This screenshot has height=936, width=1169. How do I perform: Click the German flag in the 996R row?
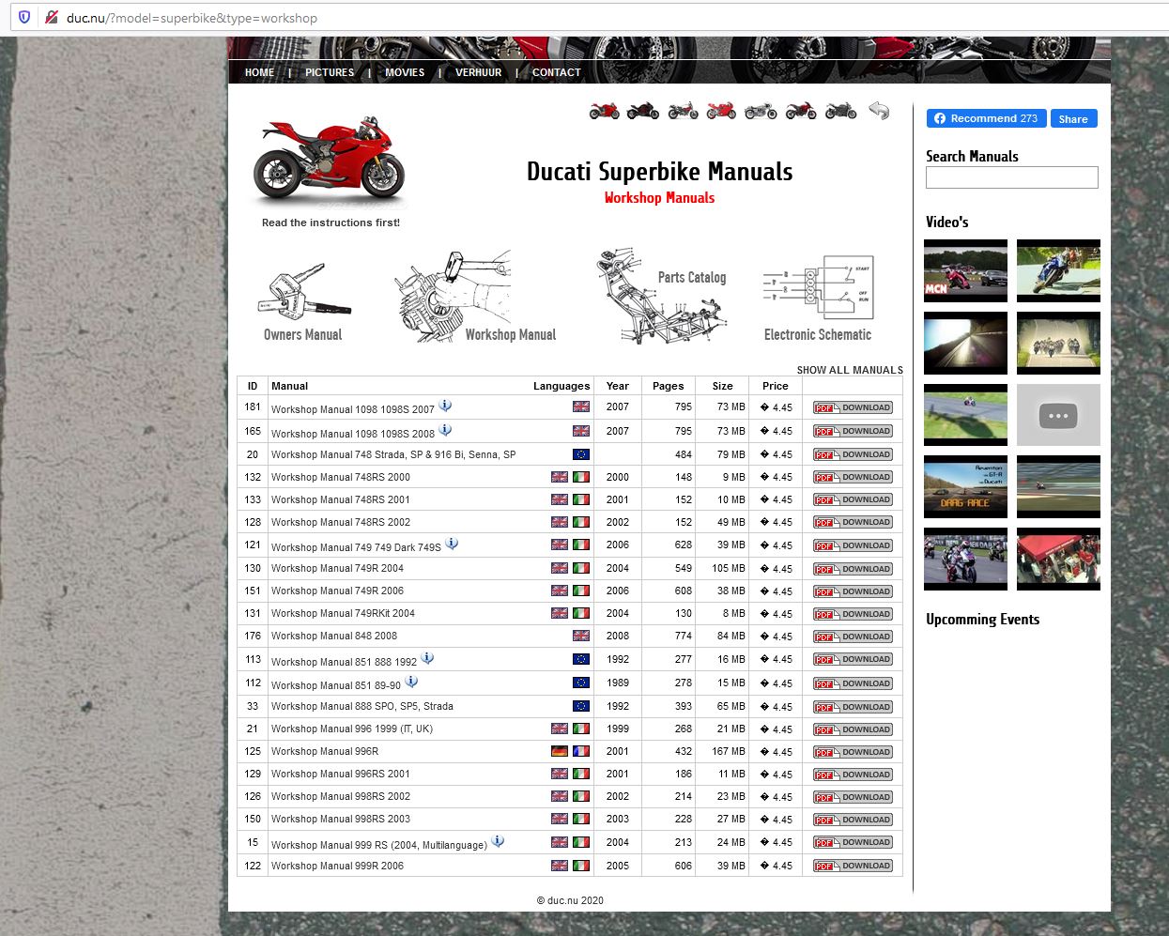(560, 751)
